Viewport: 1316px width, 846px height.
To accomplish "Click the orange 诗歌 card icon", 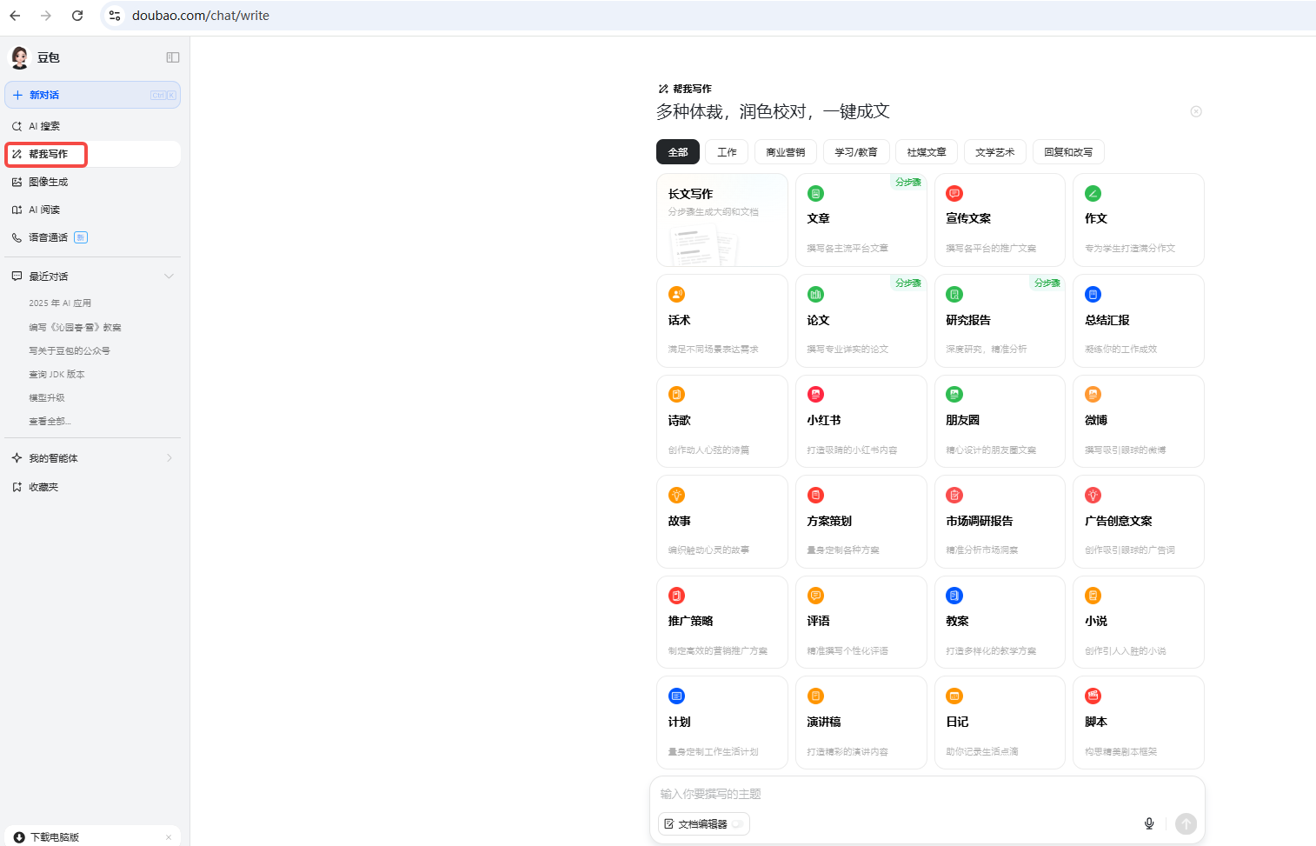I will [x=676, y=395].
